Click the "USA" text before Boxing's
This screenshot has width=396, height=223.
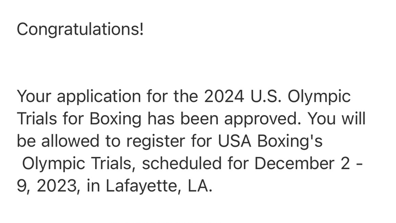pyautogui.click(x=234, y=141)
